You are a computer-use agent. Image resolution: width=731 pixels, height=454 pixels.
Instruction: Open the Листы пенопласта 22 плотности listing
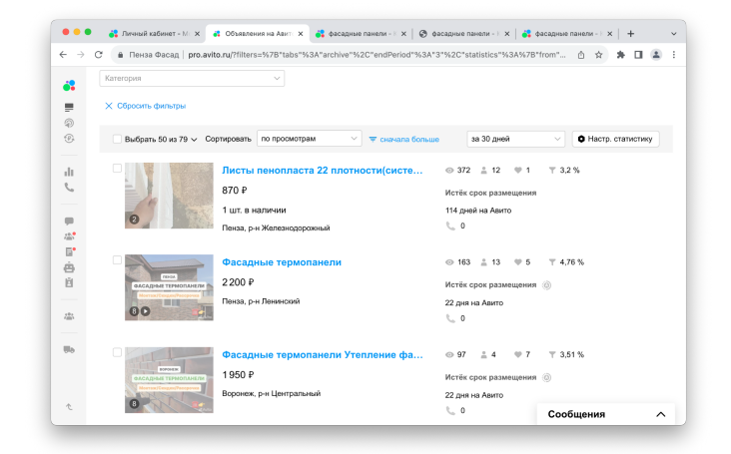(x=323, y=171)
